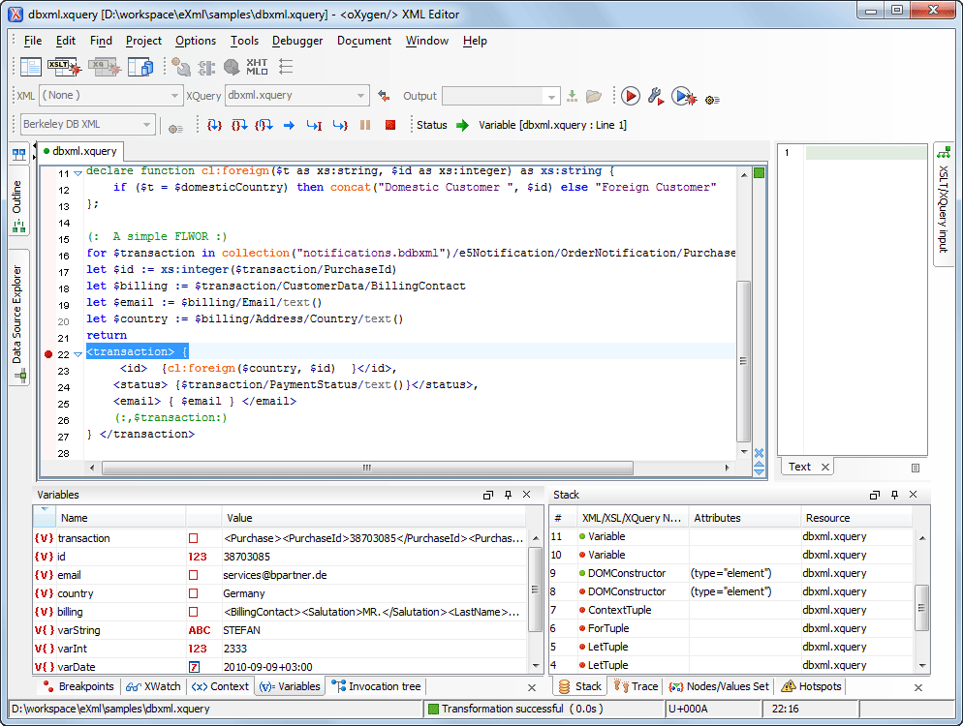Screen dimensions: 963x726
Task: Open the database perspective icon
Action: (140, 66)
